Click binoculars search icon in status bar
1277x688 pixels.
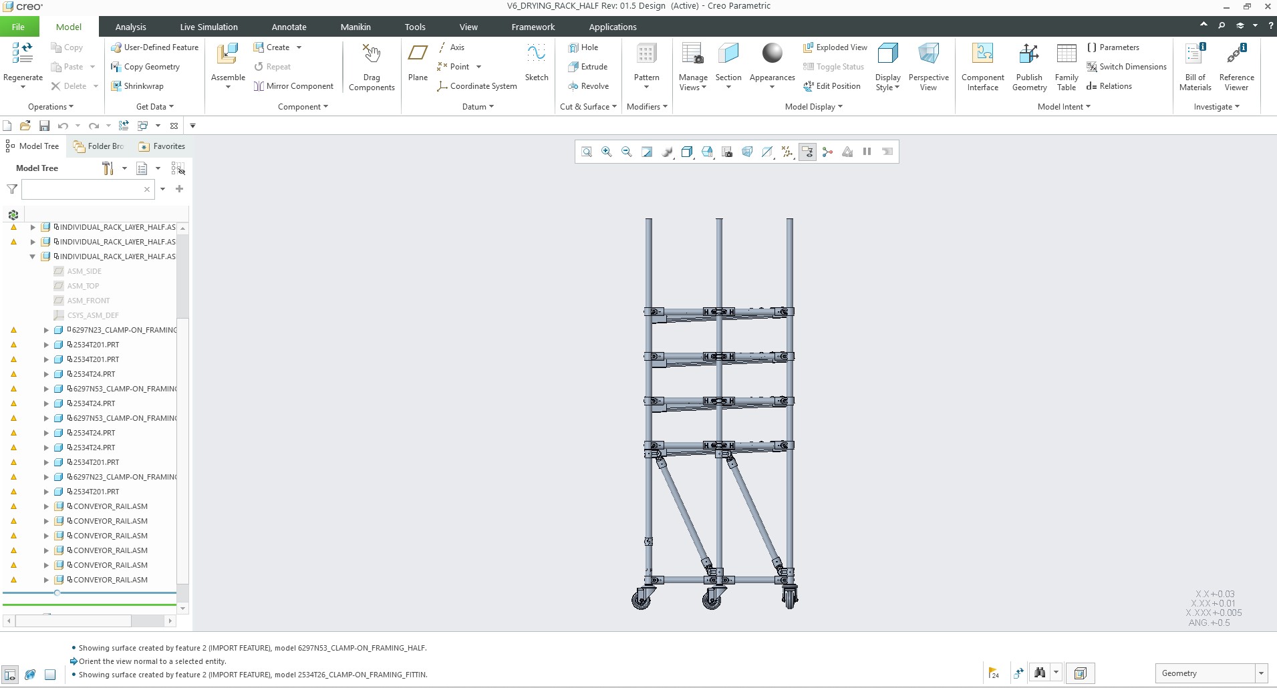pyautogui.click(x=1040, y=673)
